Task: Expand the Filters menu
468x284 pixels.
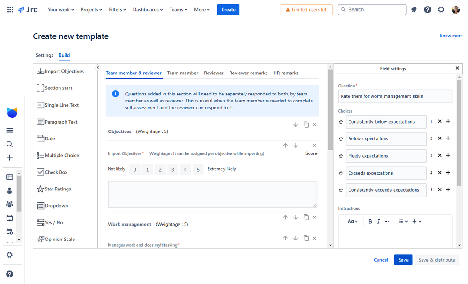Action: click(x=117, y=9)
